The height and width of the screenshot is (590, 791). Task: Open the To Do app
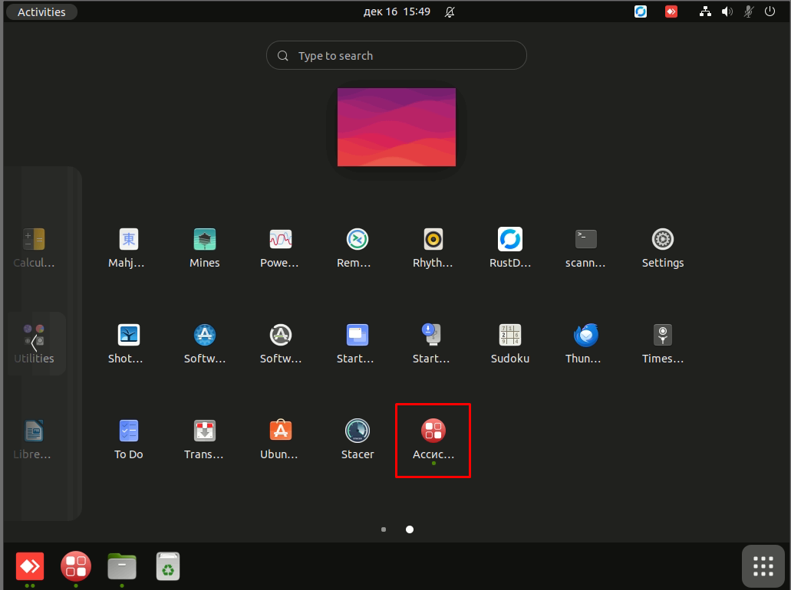point(129,431)
